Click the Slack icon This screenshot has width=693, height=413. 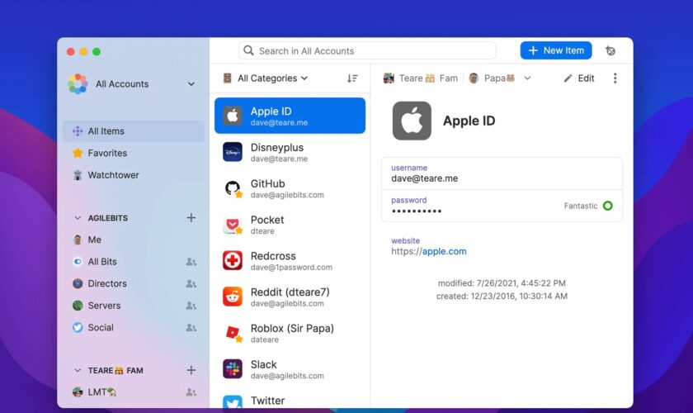(x=233, y=368)
